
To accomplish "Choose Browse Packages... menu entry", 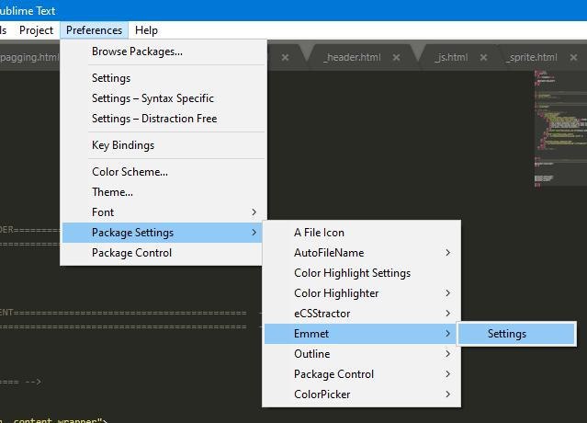I will pos(164,51).
